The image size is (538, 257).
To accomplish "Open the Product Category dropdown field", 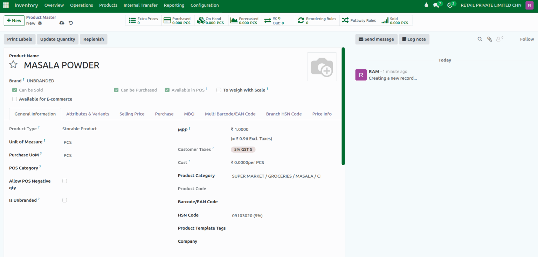I will [x=276, y=176].
